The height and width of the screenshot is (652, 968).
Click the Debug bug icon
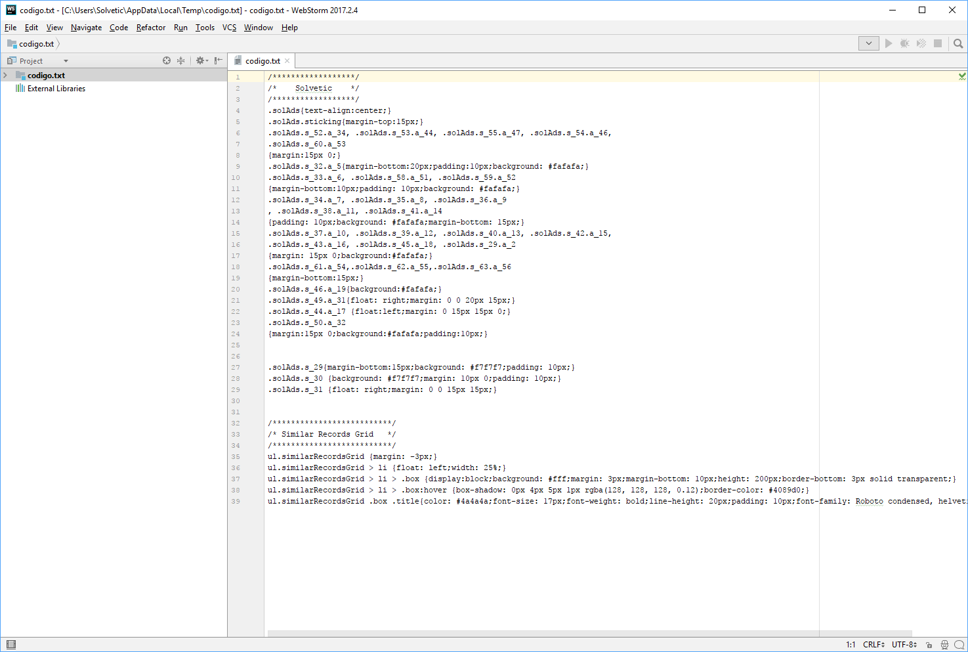pyautogui.click(x=905, y=43)
